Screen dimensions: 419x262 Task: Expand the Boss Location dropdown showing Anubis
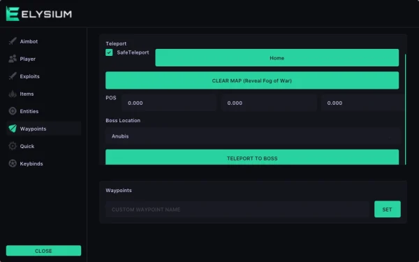pyautogui.click(x=253, y=136)
